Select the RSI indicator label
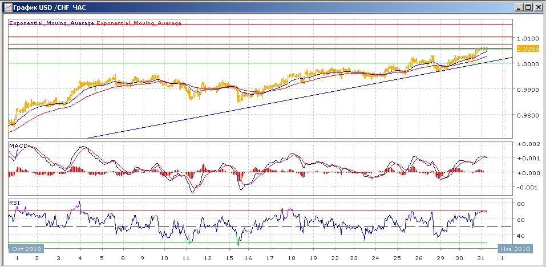This screenshot has height=267, width=546. pyautogui.click(x=14, y=203)
